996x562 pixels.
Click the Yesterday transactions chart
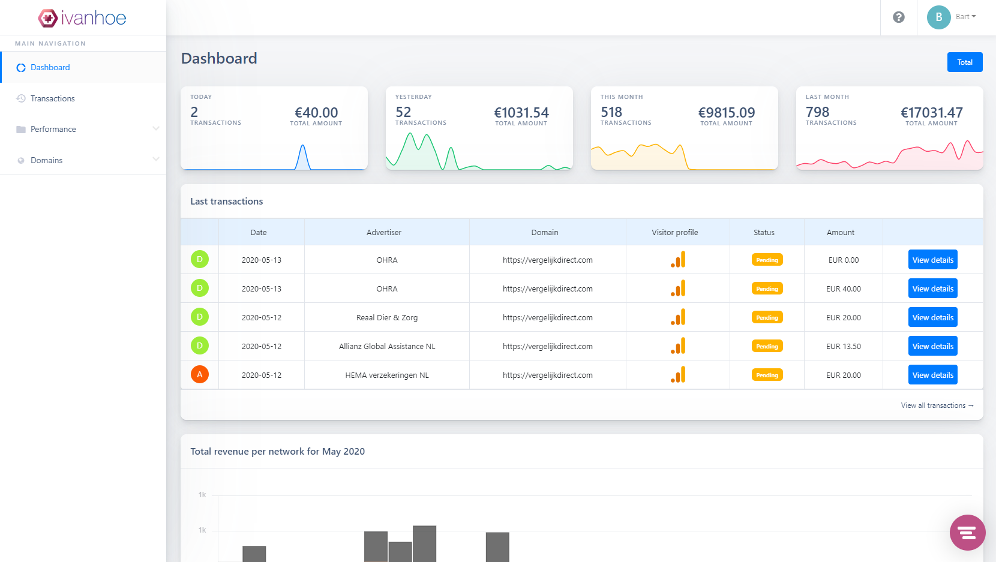479,153
